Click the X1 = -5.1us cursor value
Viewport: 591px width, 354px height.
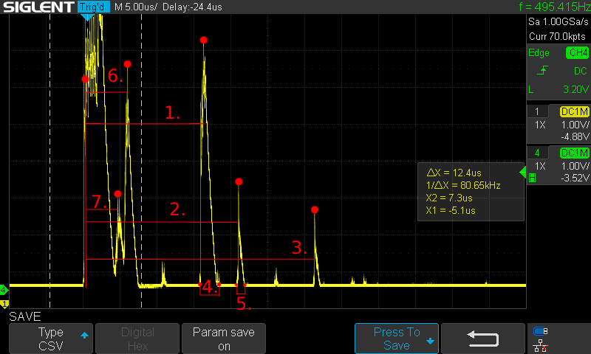[x=451, y=210]
